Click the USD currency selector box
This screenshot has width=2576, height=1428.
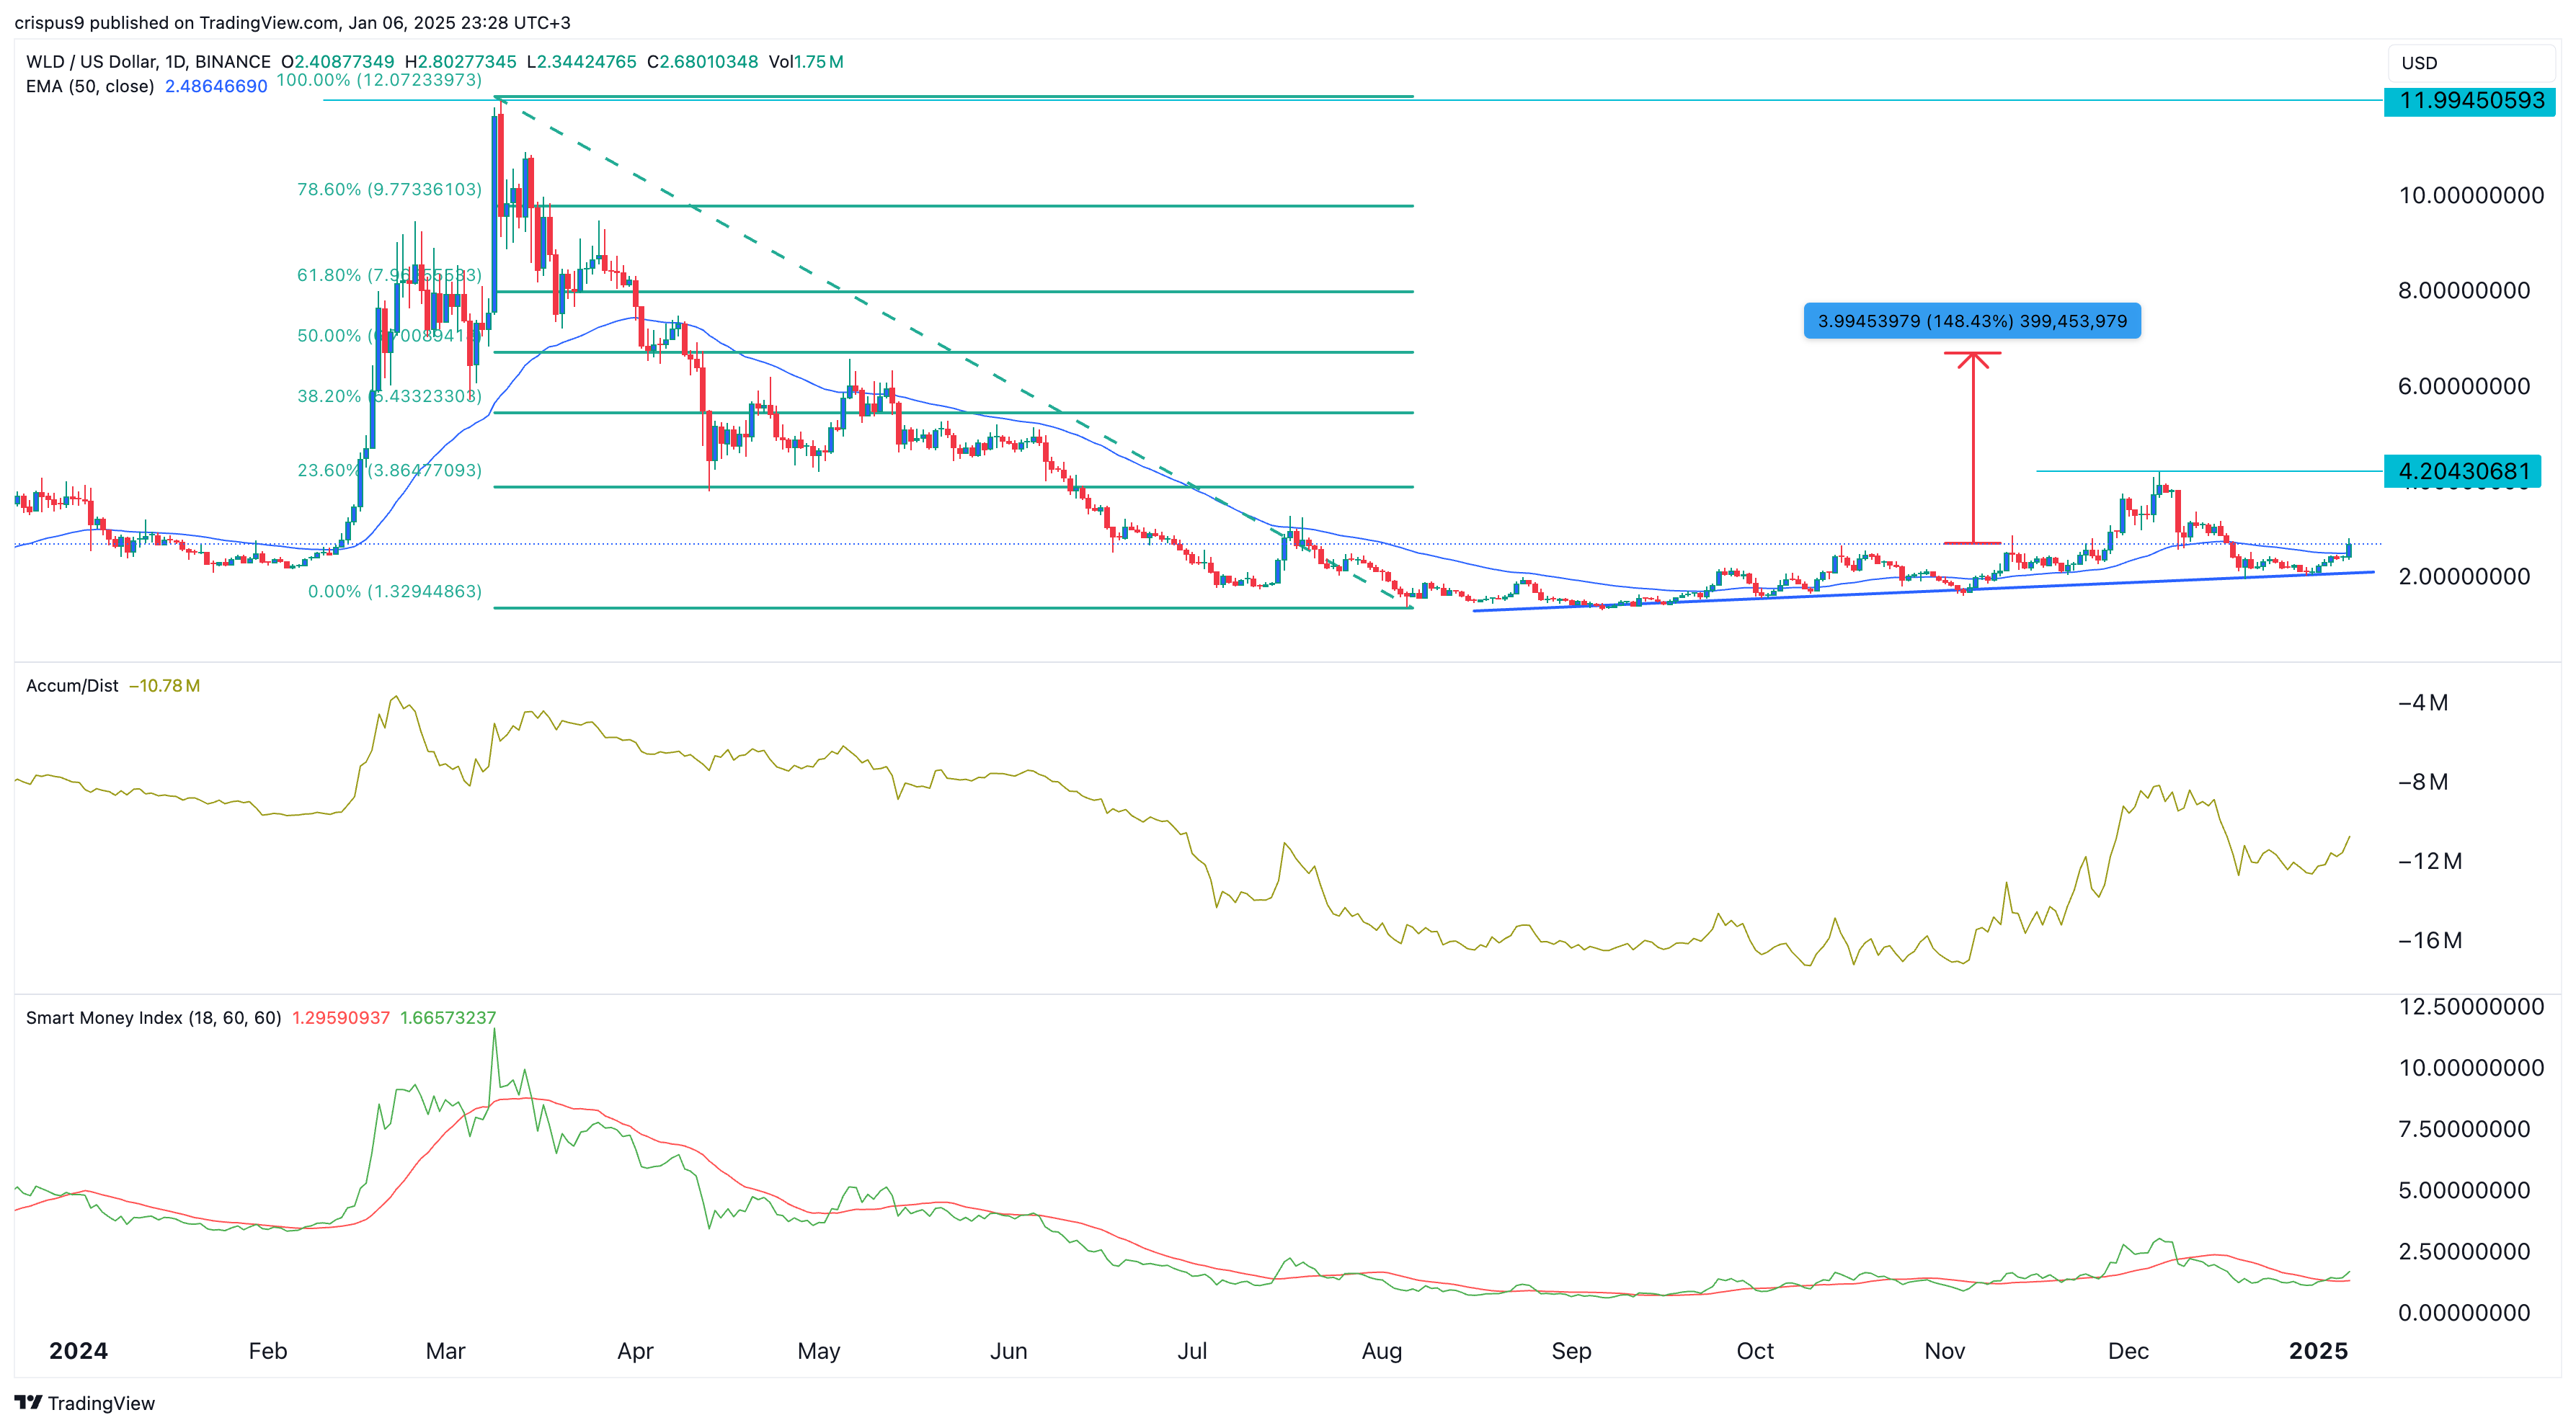pos(2471,62)
